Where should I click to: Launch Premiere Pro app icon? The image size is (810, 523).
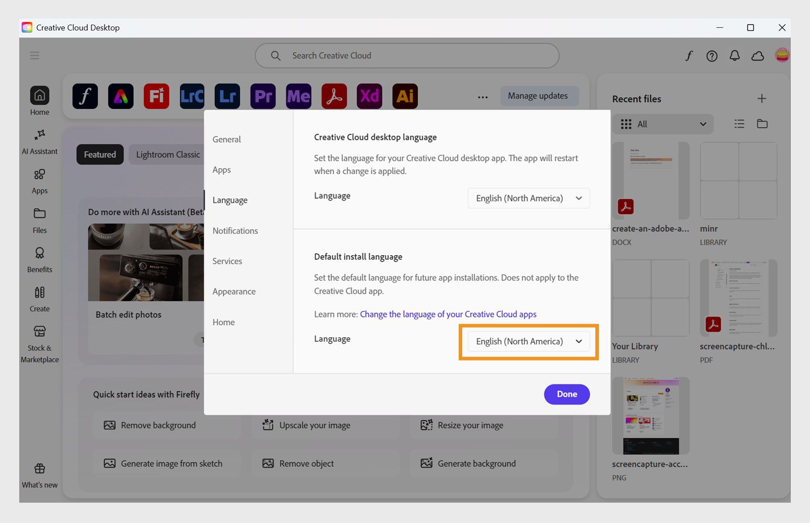(263, 96)
